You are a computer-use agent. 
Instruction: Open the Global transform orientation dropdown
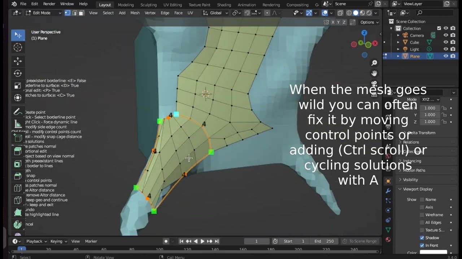pos(217,13)
